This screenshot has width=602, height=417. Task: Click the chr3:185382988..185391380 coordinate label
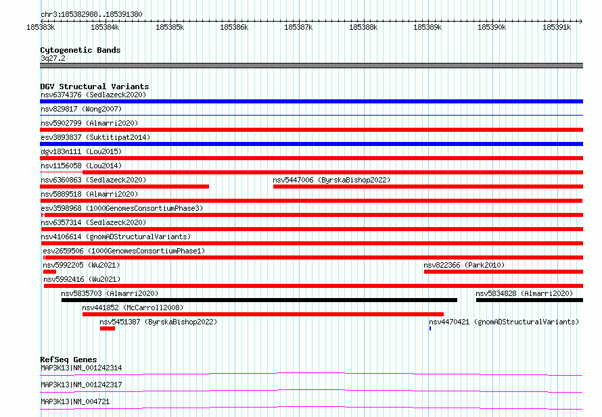pyautogui.click(x=91, y=14)
